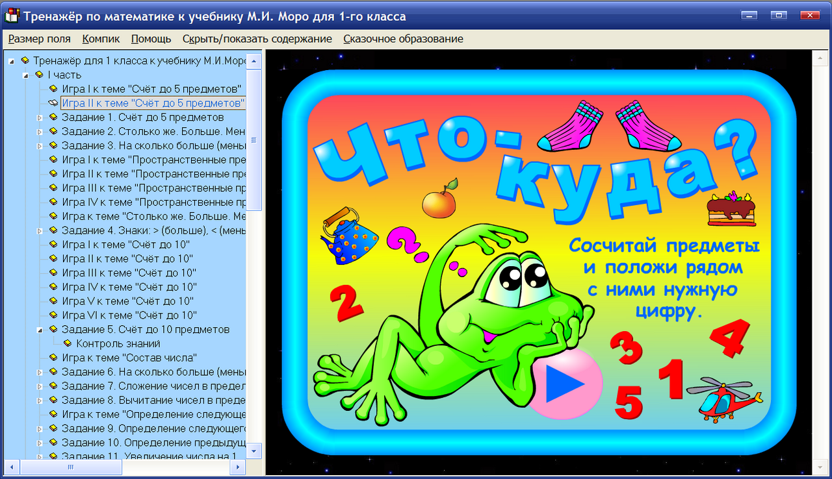
Task: Expand "Задание 1. Счёт до 5 предметов"
Action: tap(40, 117)
